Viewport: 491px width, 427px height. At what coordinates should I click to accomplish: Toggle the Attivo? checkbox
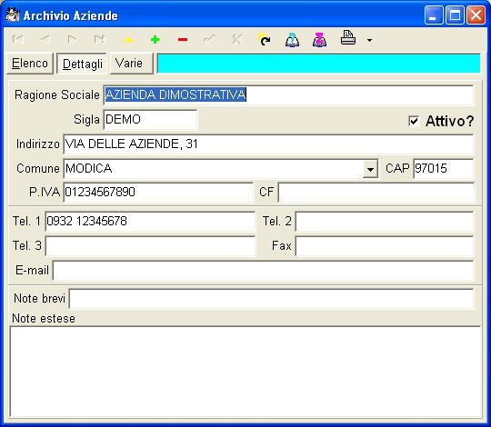click(414, 121)
